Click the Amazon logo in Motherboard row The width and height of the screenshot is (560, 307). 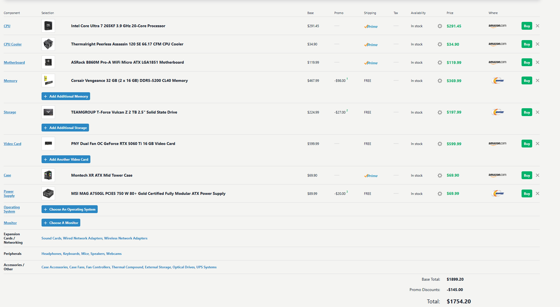[x=497, y=62]
